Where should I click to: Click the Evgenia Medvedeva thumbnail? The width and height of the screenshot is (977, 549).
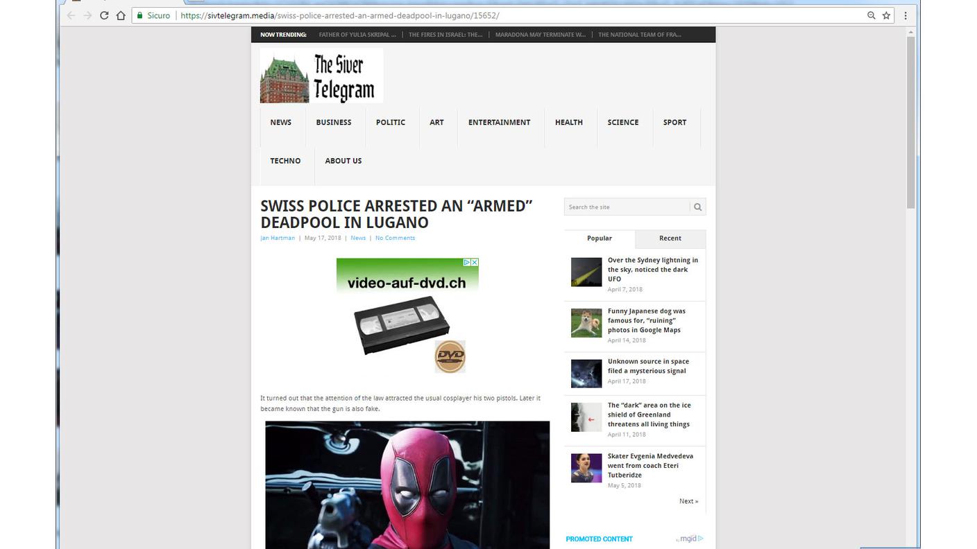(x=586, y=468)
